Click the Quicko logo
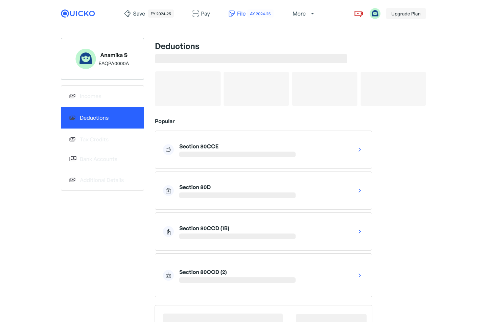This screenshot has height=322, width=487. [78, 14]
